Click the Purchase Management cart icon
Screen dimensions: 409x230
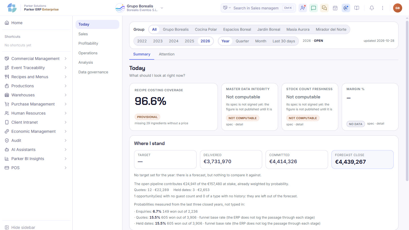point(7,104)
